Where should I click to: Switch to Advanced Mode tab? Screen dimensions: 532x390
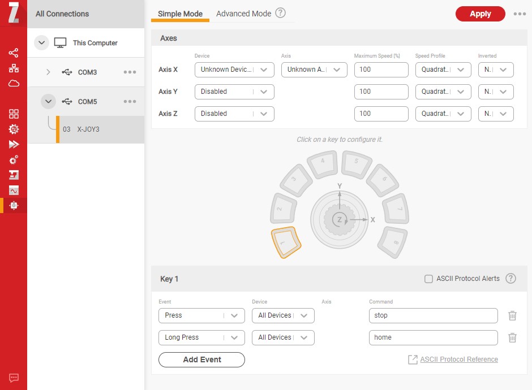coord(243,14)
